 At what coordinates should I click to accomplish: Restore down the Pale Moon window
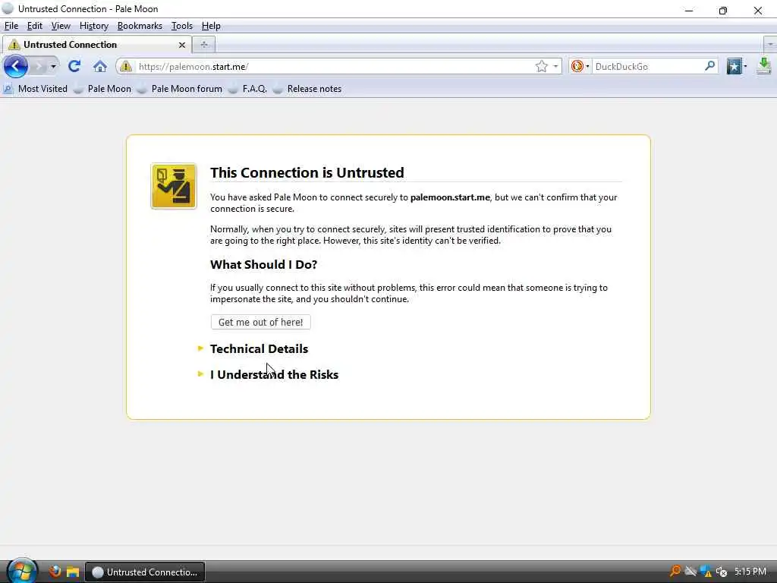click(x=723, y=10)
